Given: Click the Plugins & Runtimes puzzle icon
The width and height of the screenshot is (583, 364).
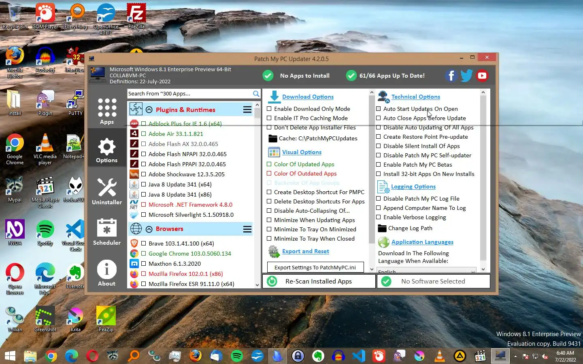Looking at the screenshot, I should click(x=136, y=109).
